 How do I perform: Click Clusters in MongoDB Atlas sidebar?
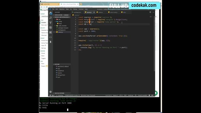[x=44, y=22]
